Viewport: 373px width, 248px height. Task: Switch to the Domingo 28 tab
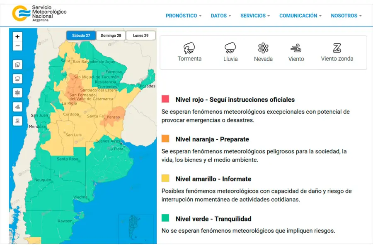[111, 36]
